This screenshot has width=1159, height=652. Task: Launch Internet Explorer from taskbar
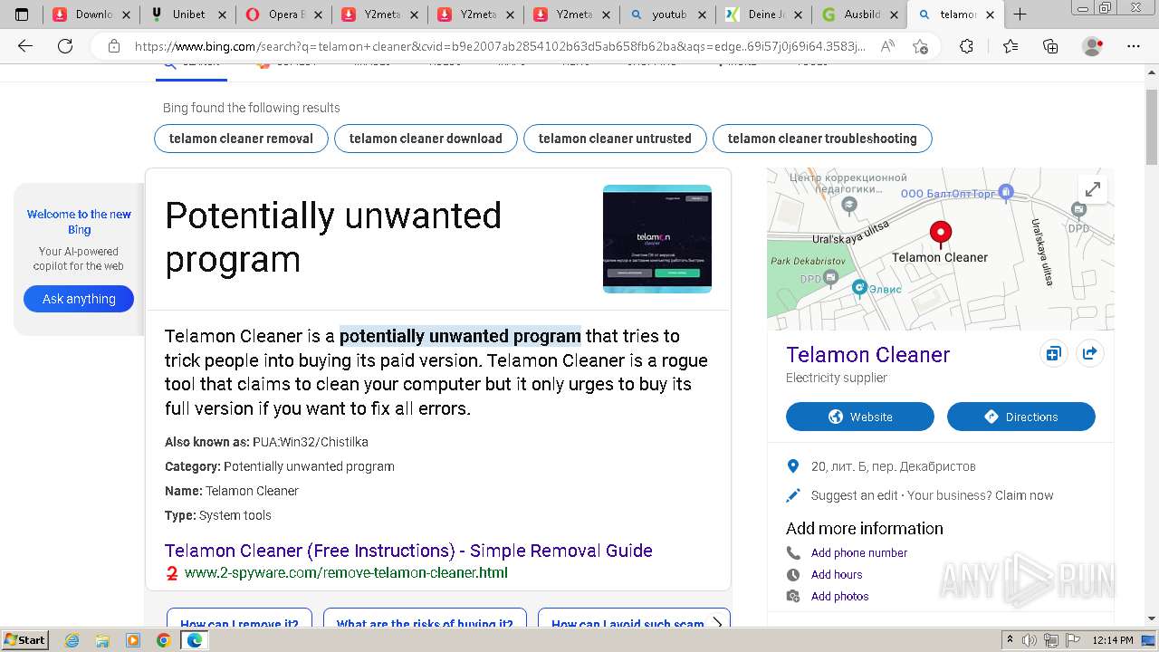click(72, 640)
